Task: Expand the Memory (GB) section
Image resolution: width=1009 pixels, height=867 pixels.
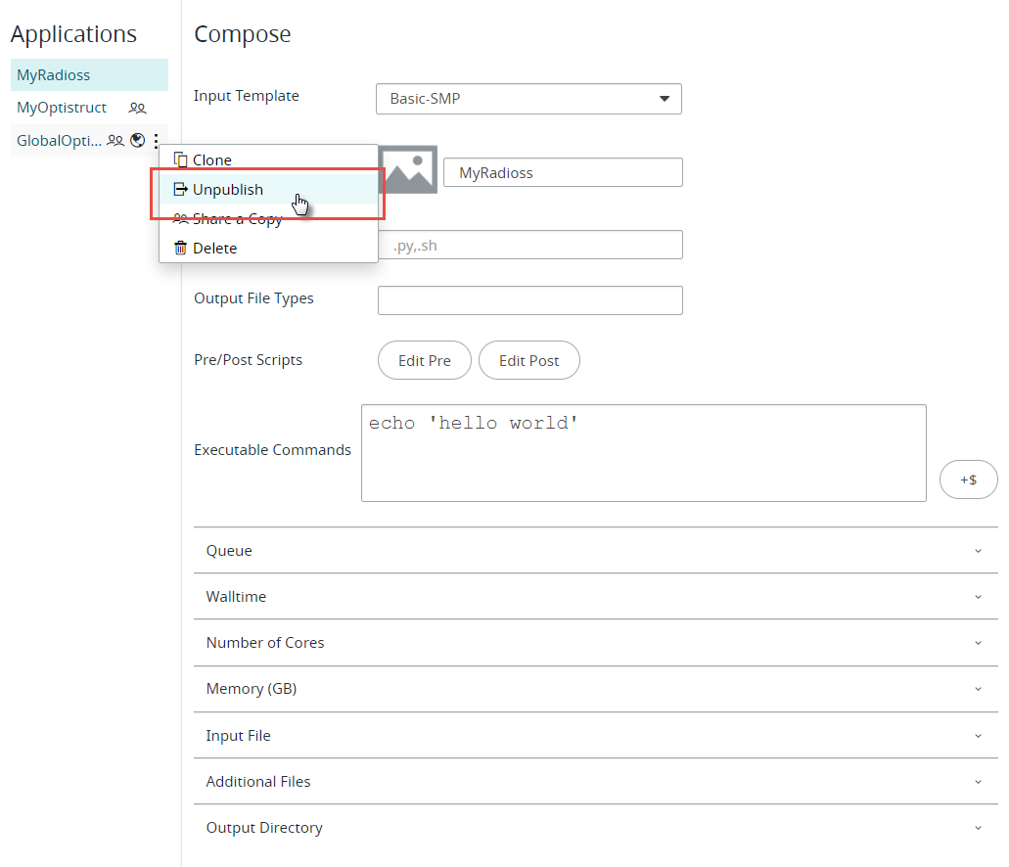Action: pyautogui.click(x=596, y=689)
